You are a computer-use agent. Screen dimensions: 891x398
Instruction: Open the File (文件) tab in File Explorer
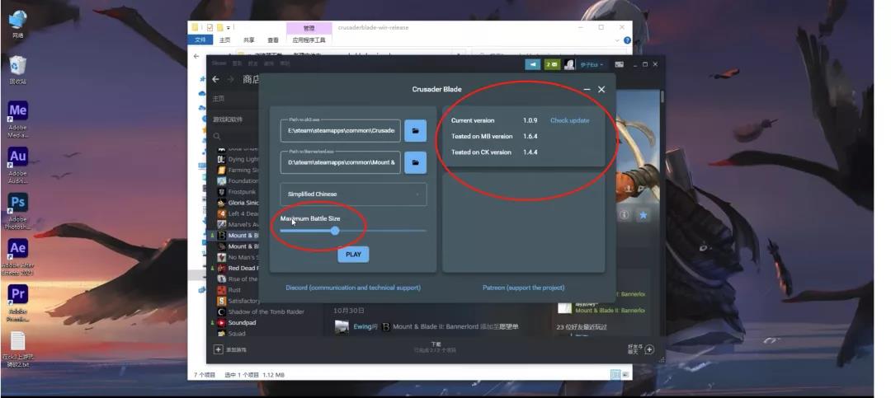(x=200, y=40)
